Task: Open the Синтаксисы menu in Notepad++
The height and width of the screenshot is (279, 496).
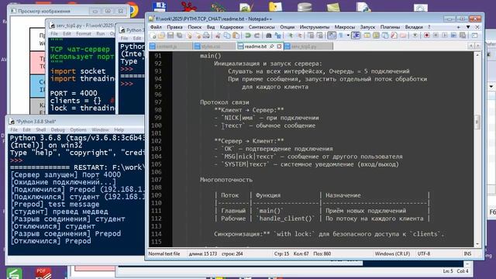Action: pyautogui.click(x=262, y=27)
